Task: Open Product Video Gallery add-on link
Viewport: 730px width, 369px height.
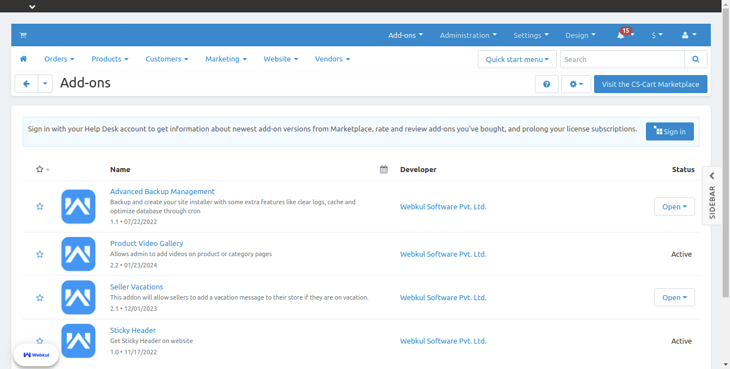Action: (x=147, y=243)
